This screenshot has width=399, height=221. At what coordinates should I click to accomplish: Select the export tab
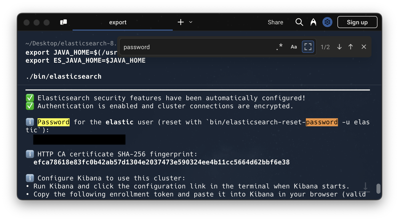click(x=118, y=22)
